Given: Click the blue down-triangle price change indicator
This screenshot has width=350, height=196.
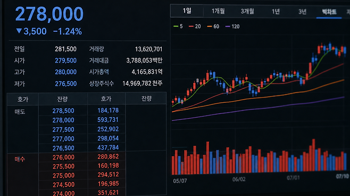Looking at the screenshot, I should point(19,31).
